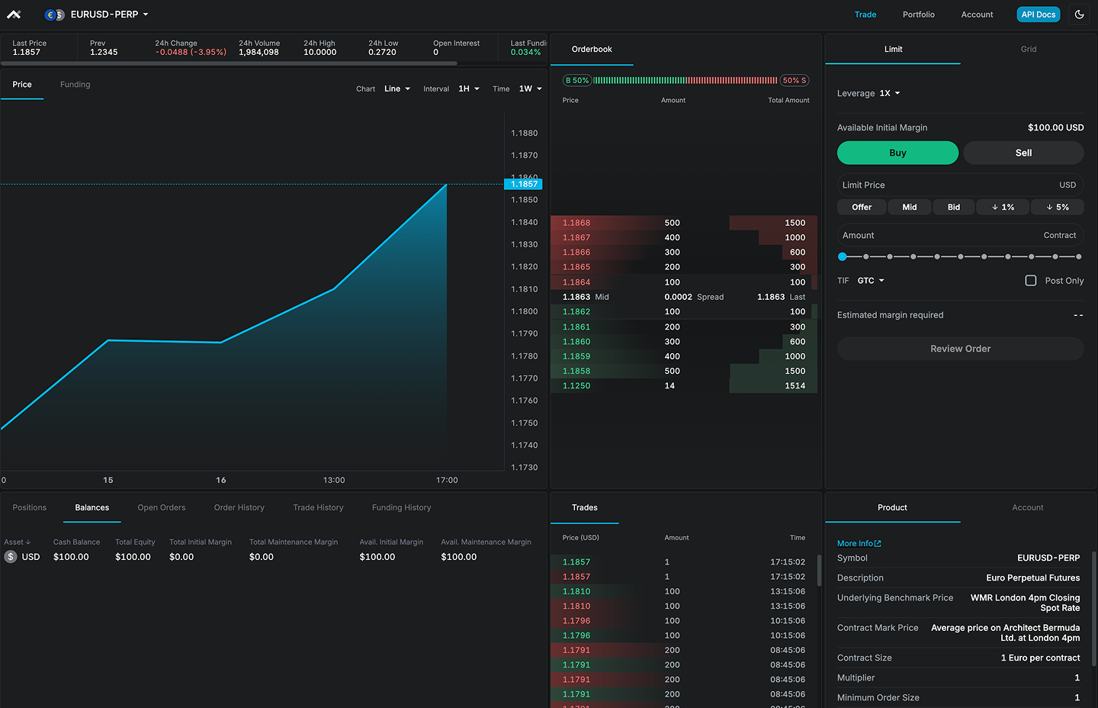Click the Review Order button
This screenshot has width=1098, height=708.
(960, 349)
